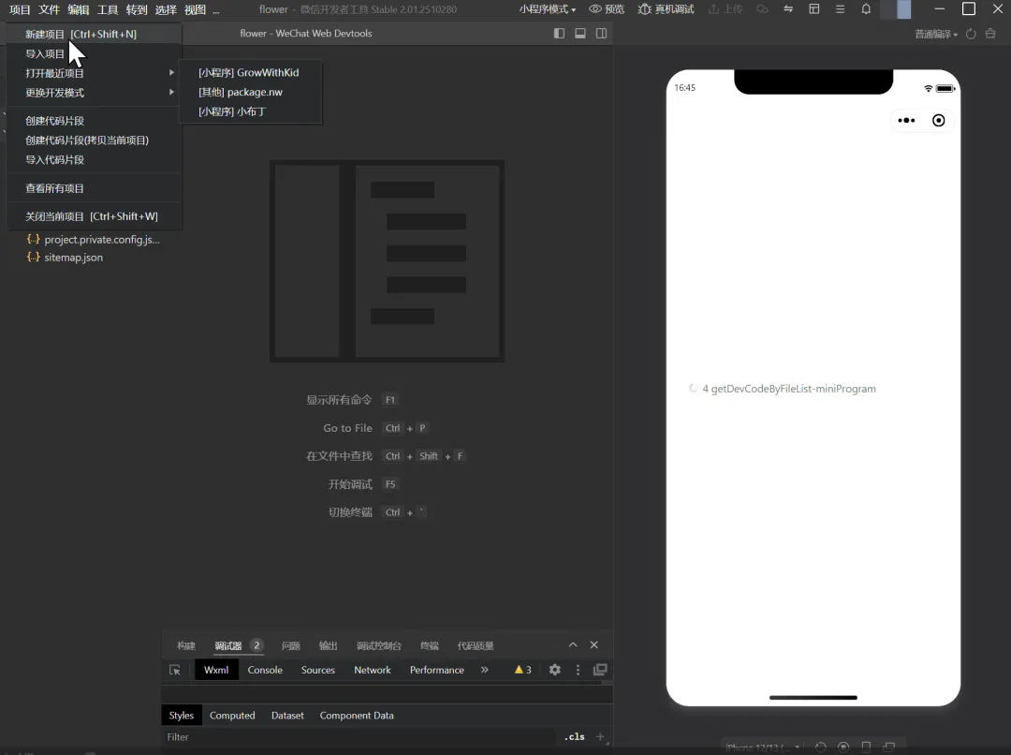Open the overflow ... menu in menu bar

click(x=216, y=9)
